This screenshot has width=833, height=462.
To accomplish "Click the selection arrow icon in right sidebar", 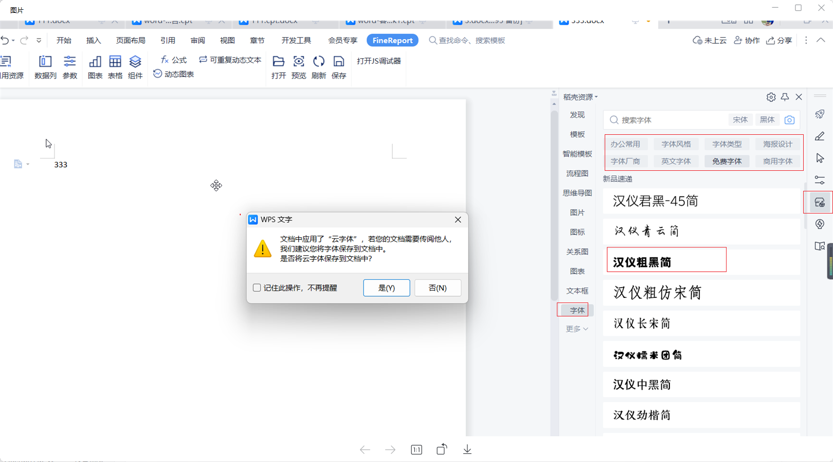I will (820, 158).
